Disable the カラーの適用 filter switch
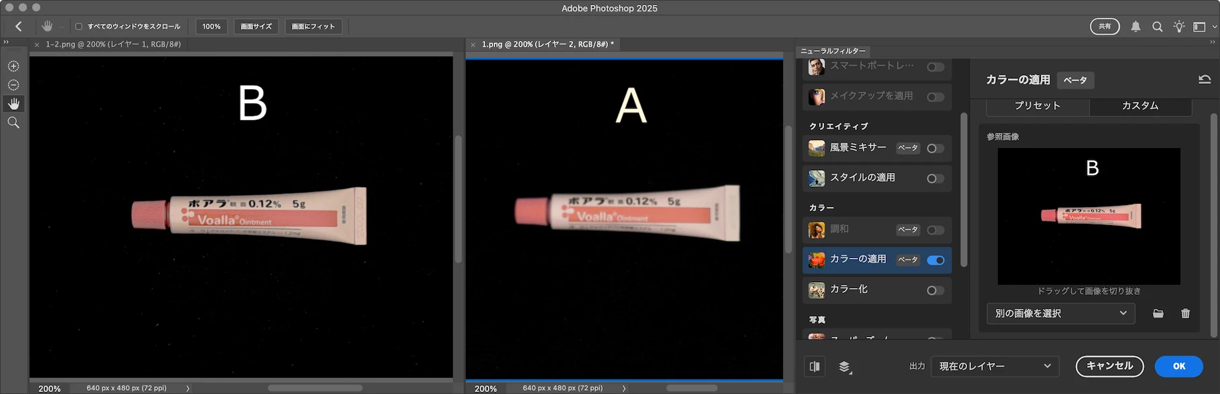The width and height of the screenshot is (1220, 394). [935, 260]
